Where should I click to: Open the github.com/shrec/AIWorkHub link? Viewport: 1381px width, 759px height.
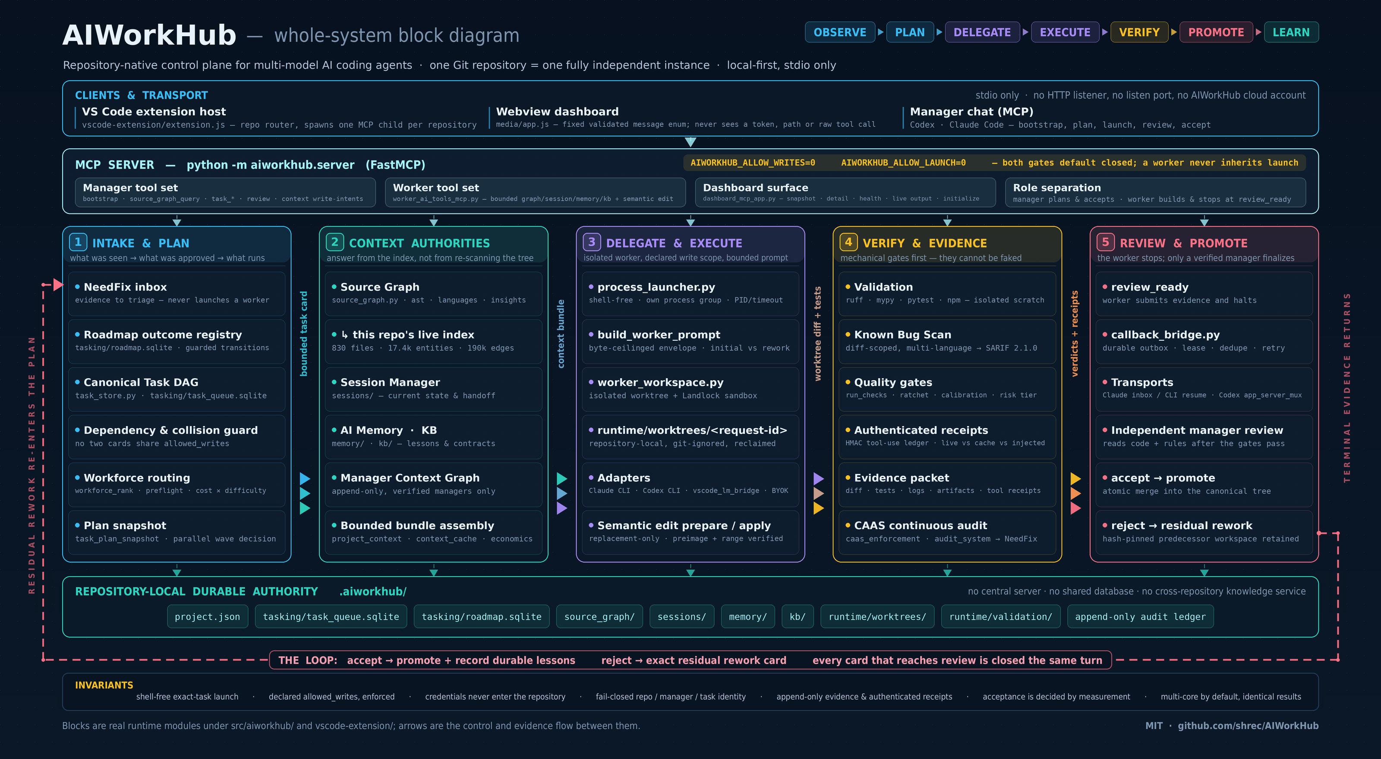point(1248,725)
